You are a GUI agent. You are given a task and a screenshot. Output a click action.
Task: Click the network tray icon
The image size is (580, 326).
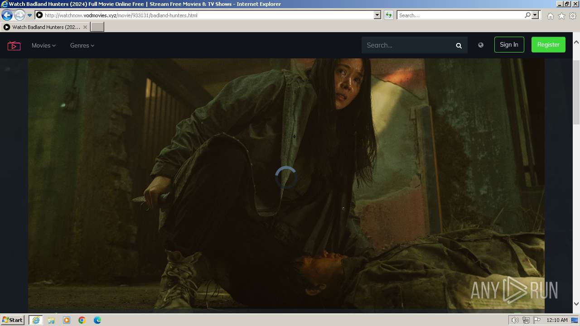(526, 320)
